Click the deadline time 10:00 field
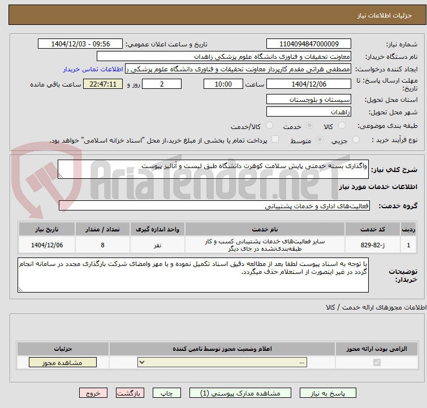 [223, 84]
